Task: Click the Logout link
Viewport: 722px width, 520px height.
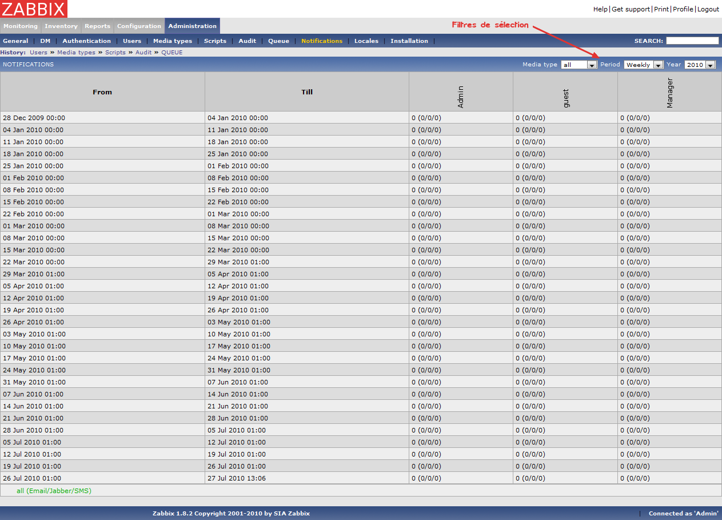Action: tap(708, 9)
